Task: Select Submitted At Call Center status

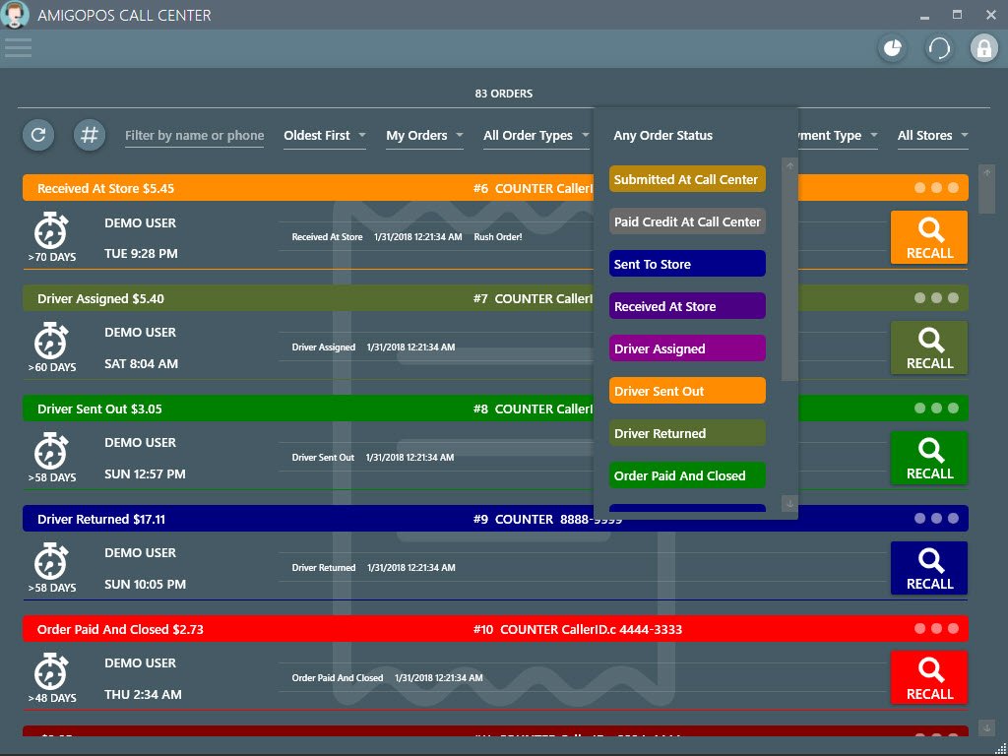Action: click(x=687, y=179)
